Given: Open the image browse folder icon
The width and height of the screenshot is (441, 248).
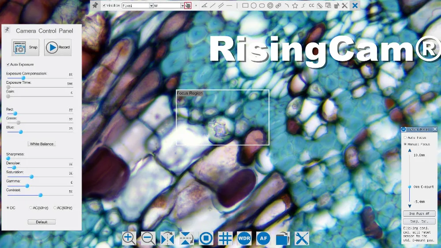Looking at the screenshot, I should pyautogui.click(x=283, y=238).
